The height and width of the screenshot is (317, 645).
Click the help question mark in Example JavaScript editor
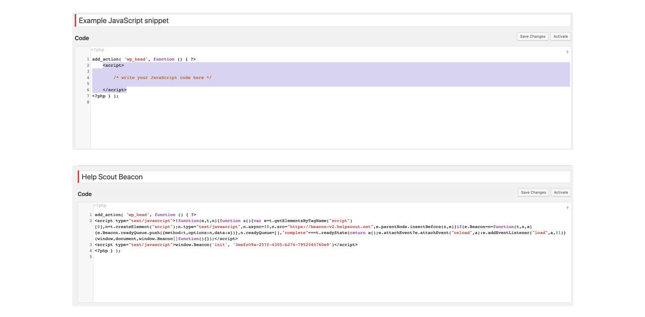[x=567, y=52]
